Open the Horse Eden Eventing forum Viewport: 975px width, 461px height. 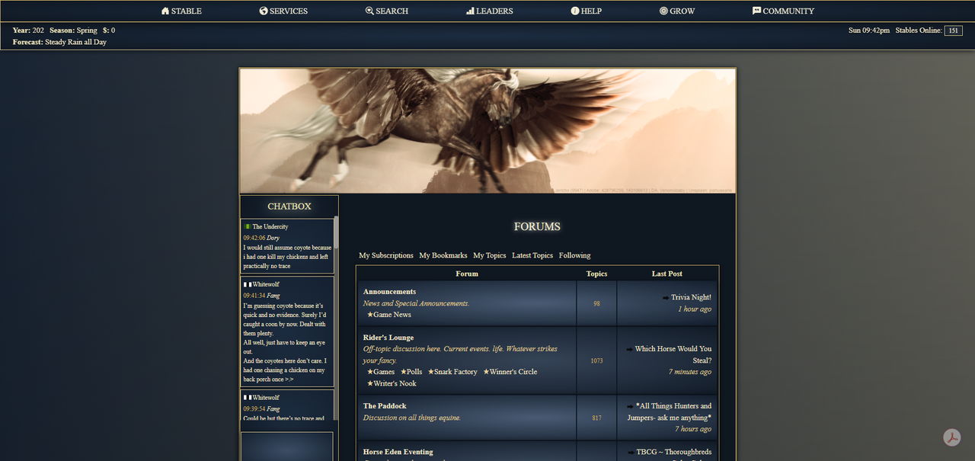398,452
